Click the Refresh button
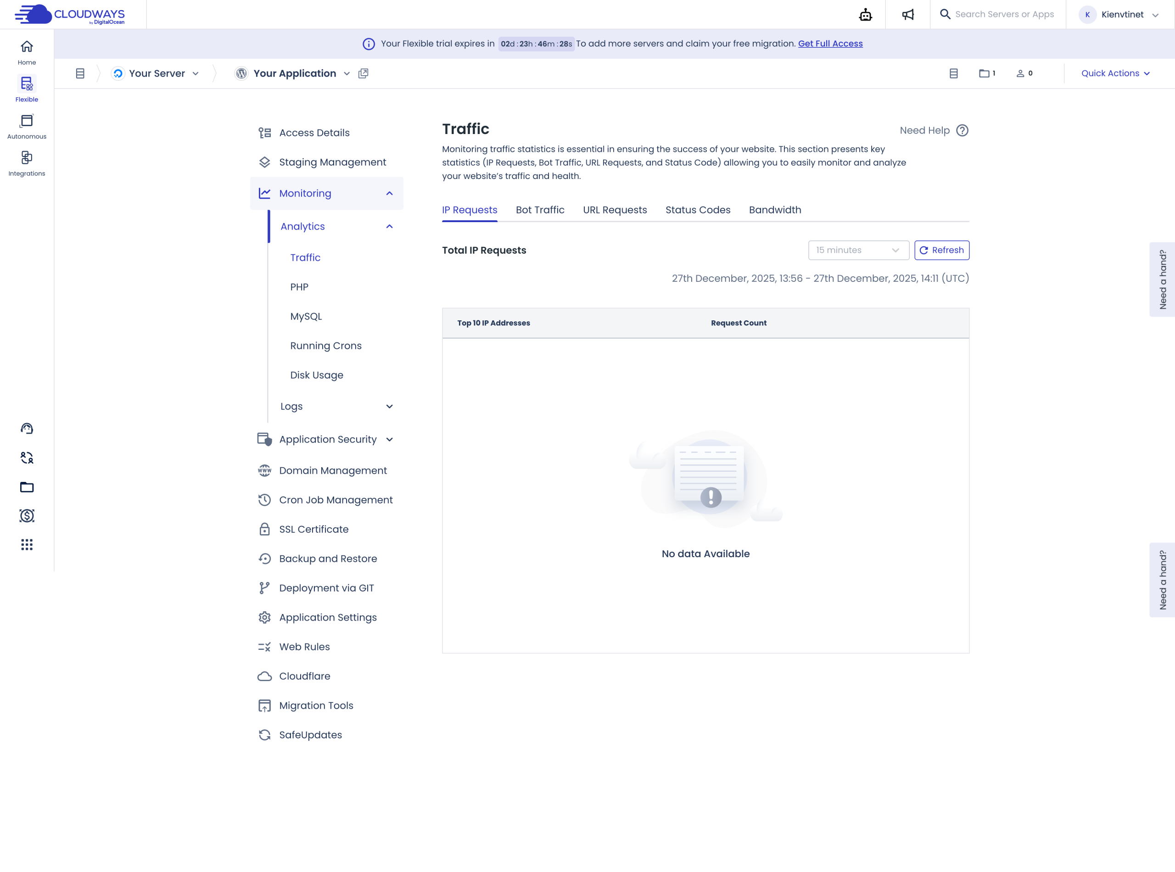The width and height of the screenshot is (1175, 872). [x=941, y=250]
